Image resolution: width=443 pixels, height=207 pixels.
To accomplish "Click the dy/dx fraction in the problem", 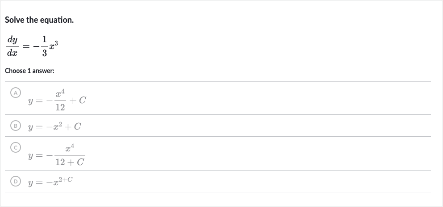I will [x=13, y=46].
